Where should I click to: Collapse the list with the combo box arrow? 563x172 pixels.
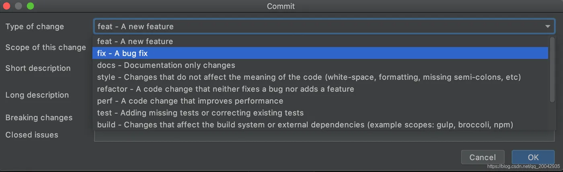point(547,27)
